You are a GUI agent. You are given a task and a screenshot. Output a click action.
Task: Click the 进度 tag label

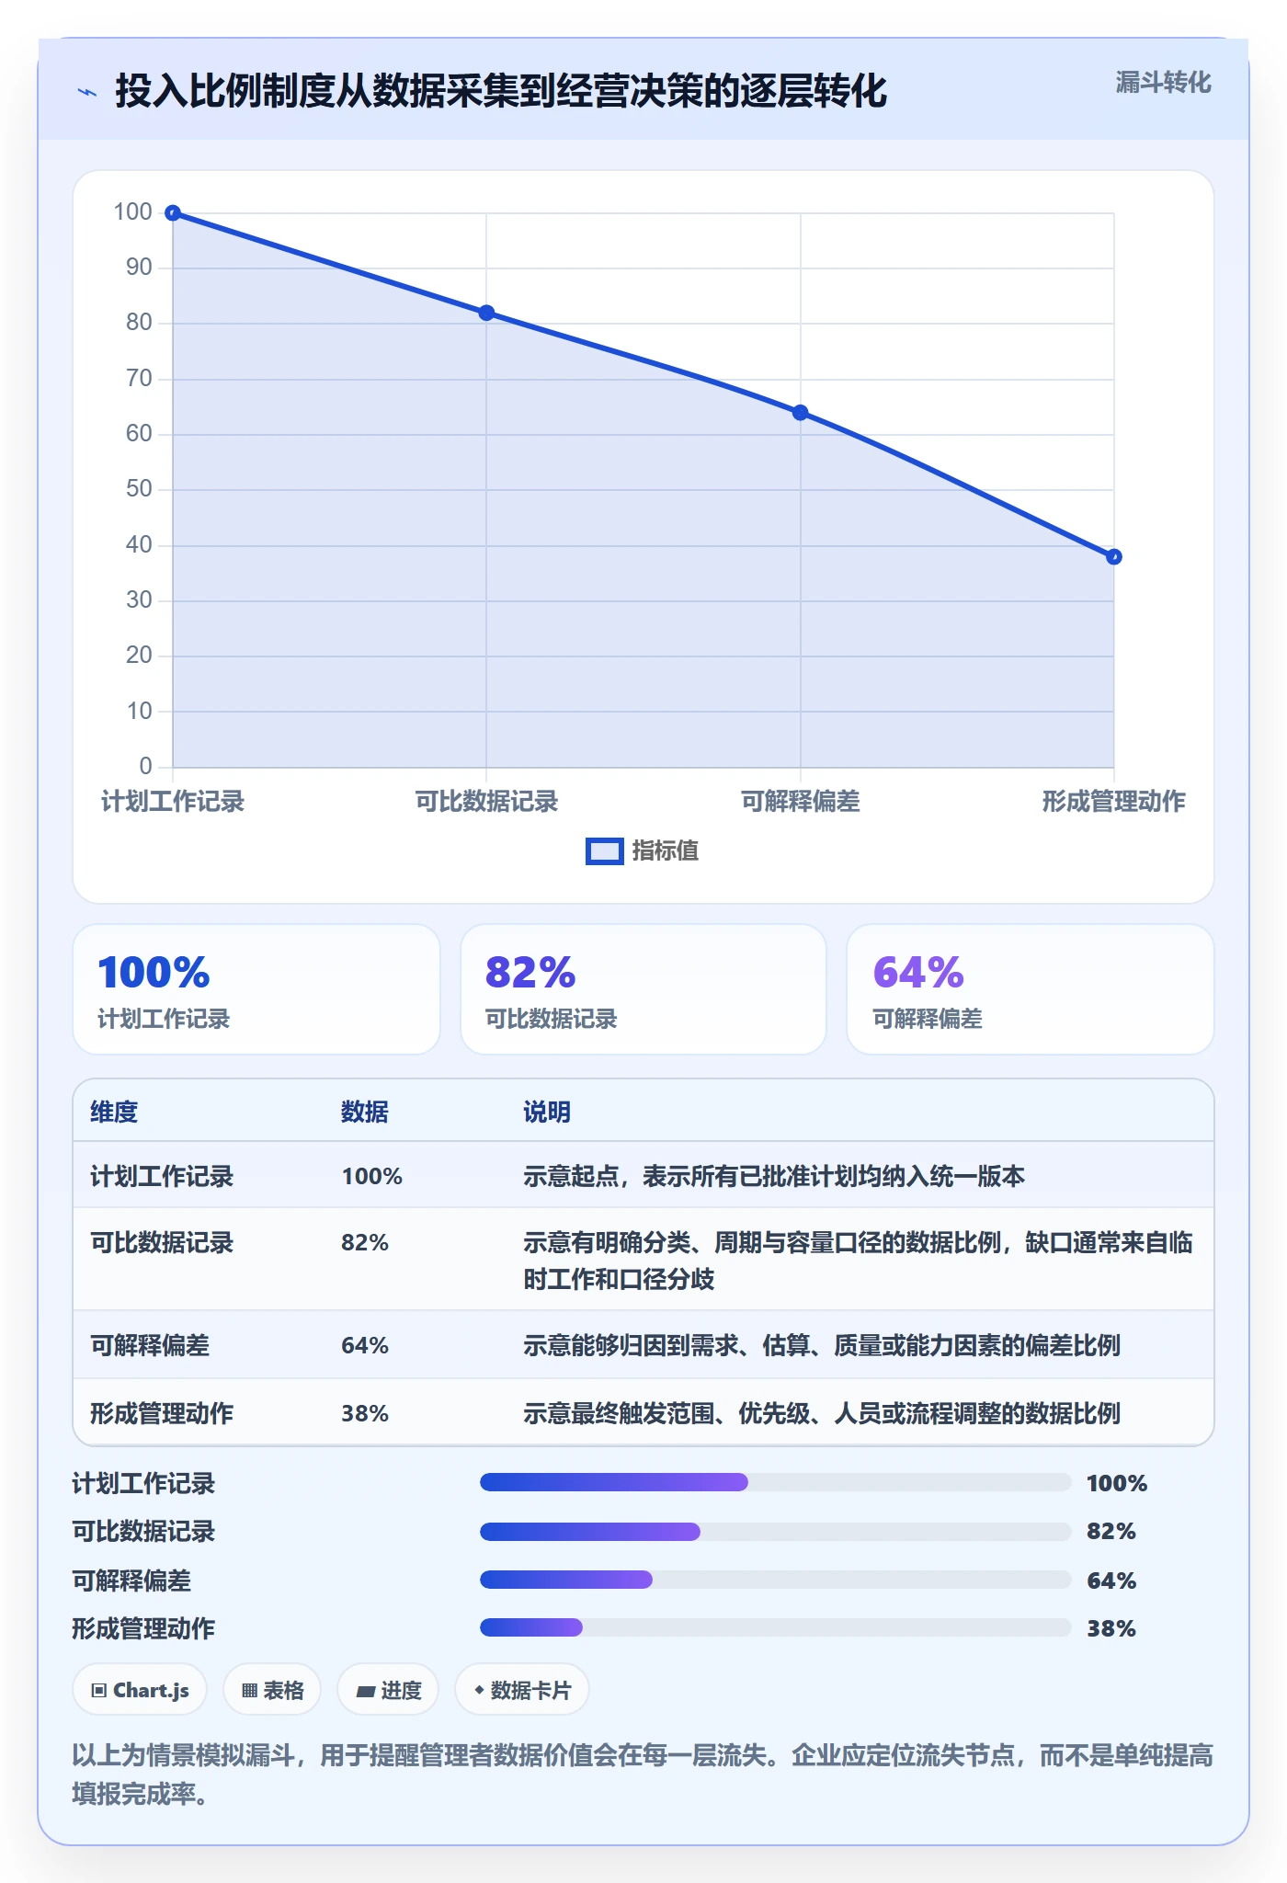(x=401, y=1691)
